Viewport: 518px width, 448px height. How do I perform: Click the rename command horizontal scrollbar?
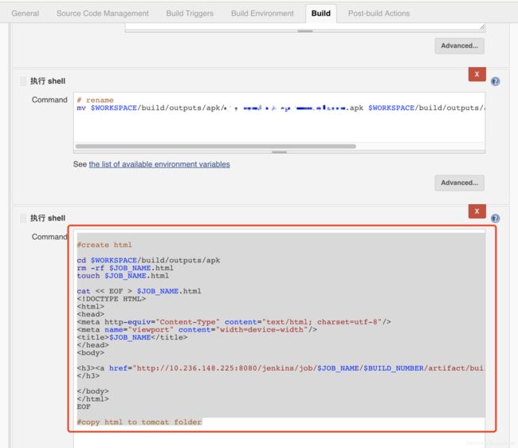pyautogui.click(x=215, y=146)
